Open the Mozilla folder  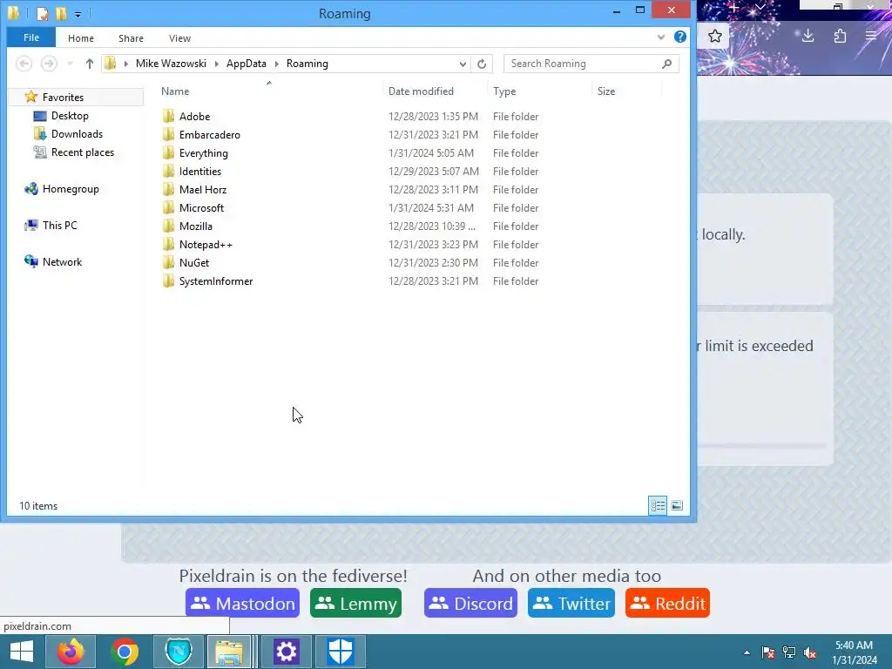tap(196, 226)
